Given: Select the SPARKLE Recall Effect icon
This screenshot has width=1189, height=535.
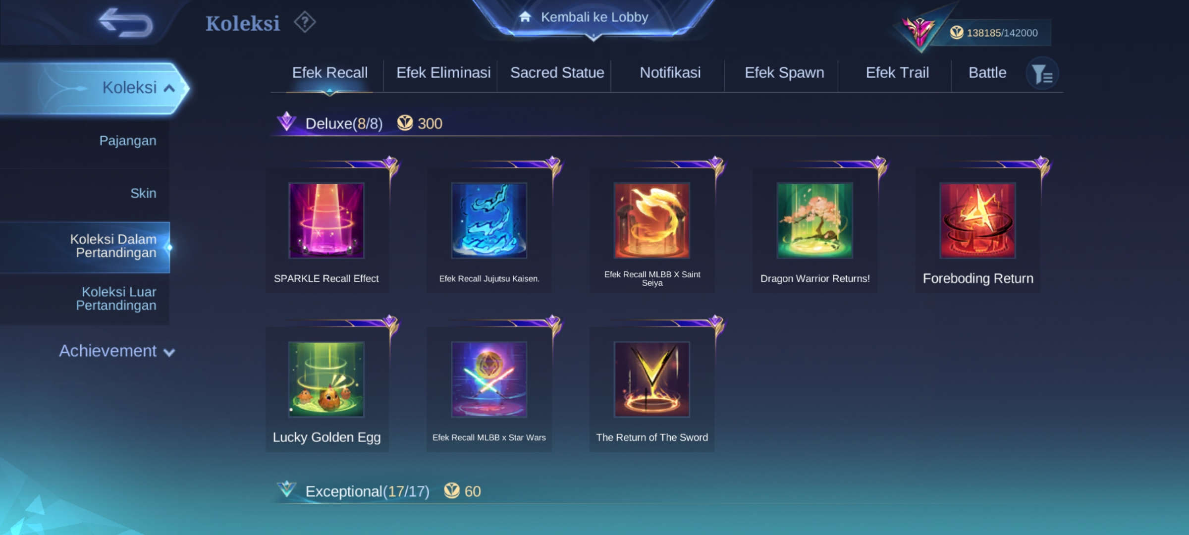Looking at the screenshot, I should (x=326, y=220).
